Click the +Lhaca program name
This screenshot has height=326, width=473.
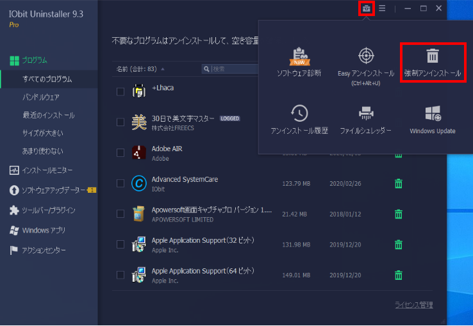click(163, 88)
